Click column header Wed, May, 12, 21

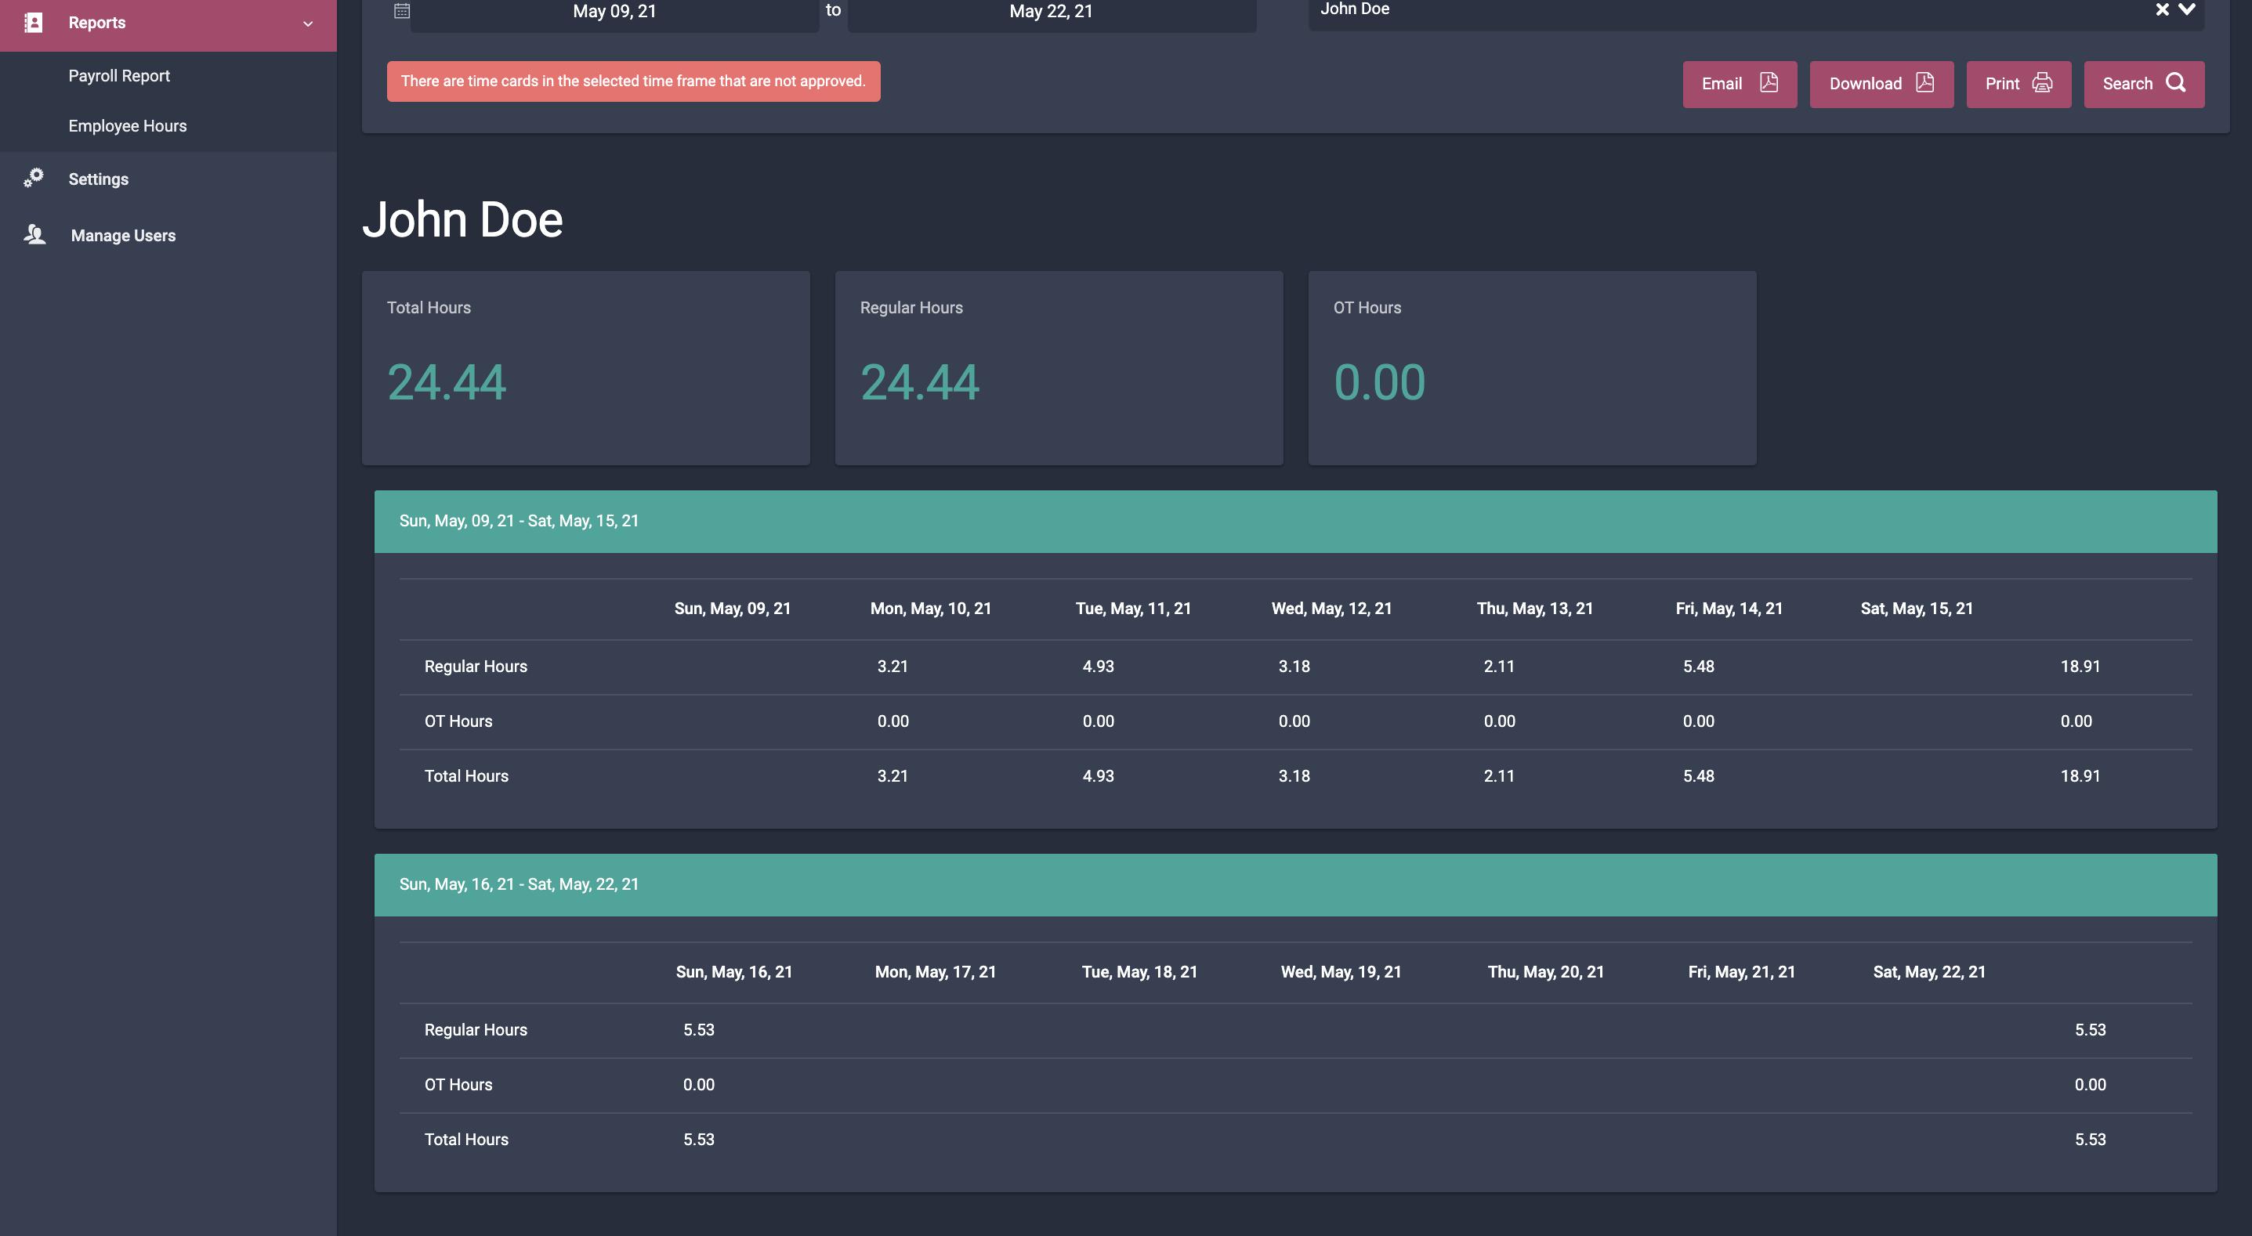(1331, 609)
